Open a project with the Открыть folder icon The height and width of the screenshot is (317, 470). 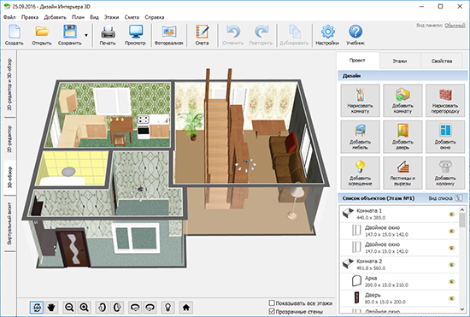42,35
